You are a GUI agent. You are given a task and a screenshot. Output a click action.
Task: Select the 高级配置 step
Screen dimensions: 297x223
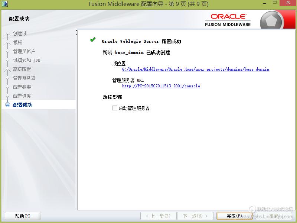click(x=22, y=69)
